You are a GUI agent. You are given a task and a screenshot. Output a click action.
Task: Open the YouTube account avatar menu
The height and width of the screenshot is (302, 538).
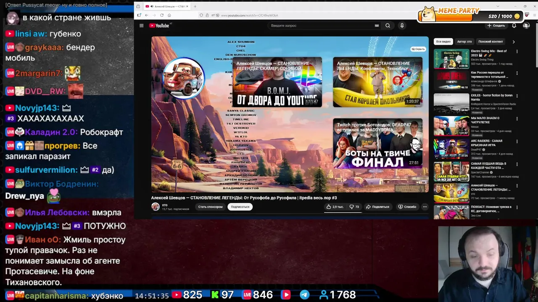(526, 26)
